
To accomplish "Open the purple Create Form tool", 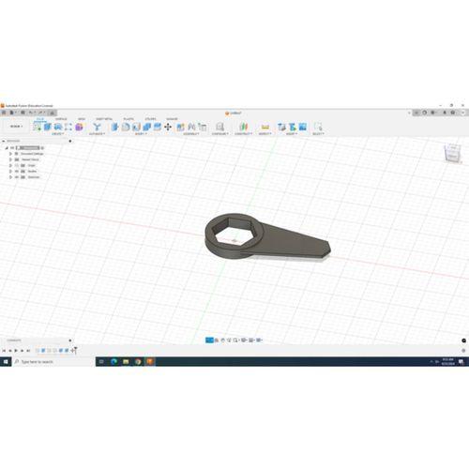I will (79, 127).
